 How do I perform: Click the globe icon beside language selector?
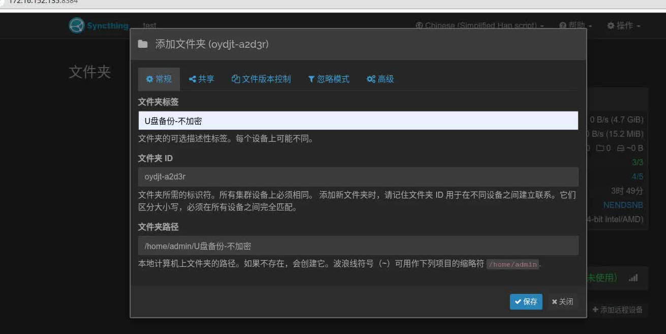click(x=418, y=25)
